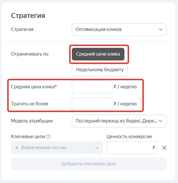178x183 pixels.
Task: Click the chevron in attribution model dropdown
Action: 161,121
